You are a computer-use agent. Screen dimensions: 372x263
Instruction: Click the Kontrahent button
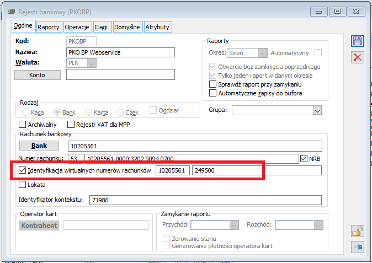pyautogui.click(x=39, y=226)
